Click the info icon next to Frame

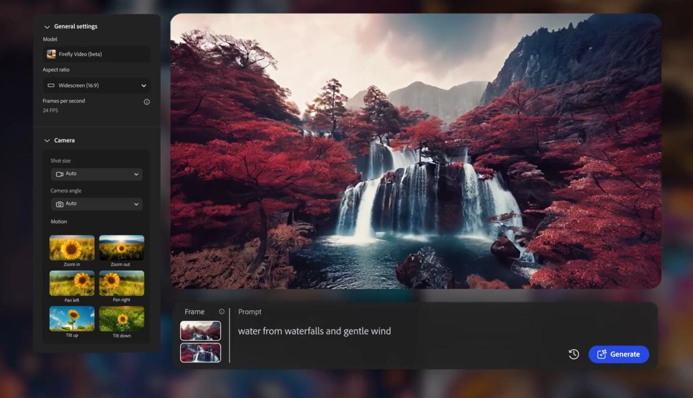[221, 311]
